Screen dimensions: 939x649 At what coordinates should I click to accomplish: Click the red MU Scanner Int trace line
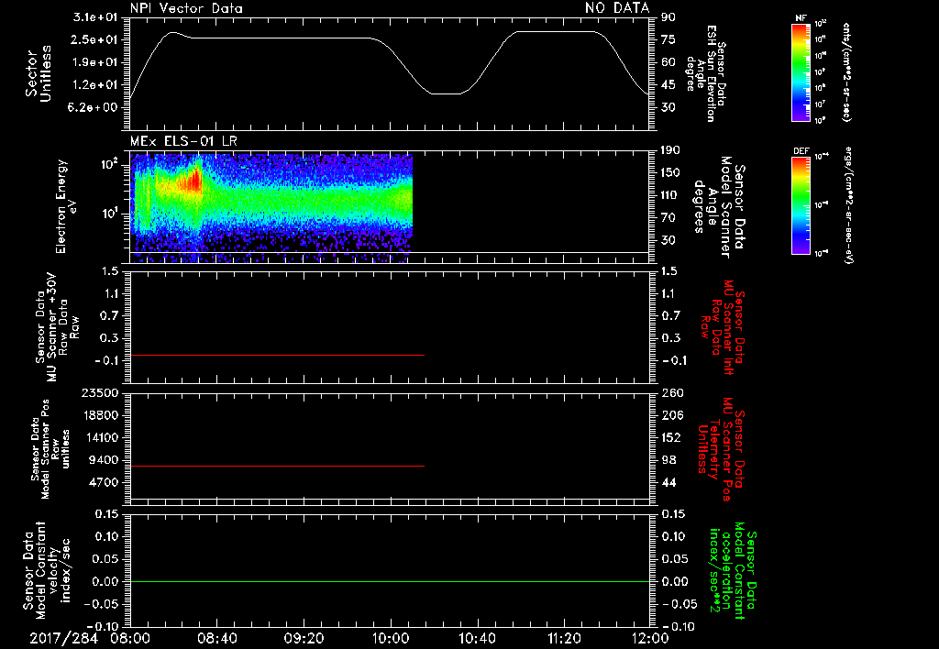point(277,355)
